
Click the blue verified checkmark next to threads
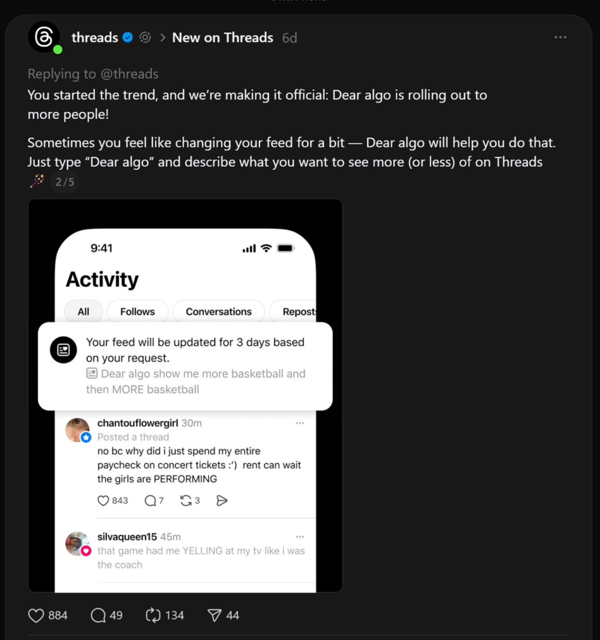coord(127,37)
